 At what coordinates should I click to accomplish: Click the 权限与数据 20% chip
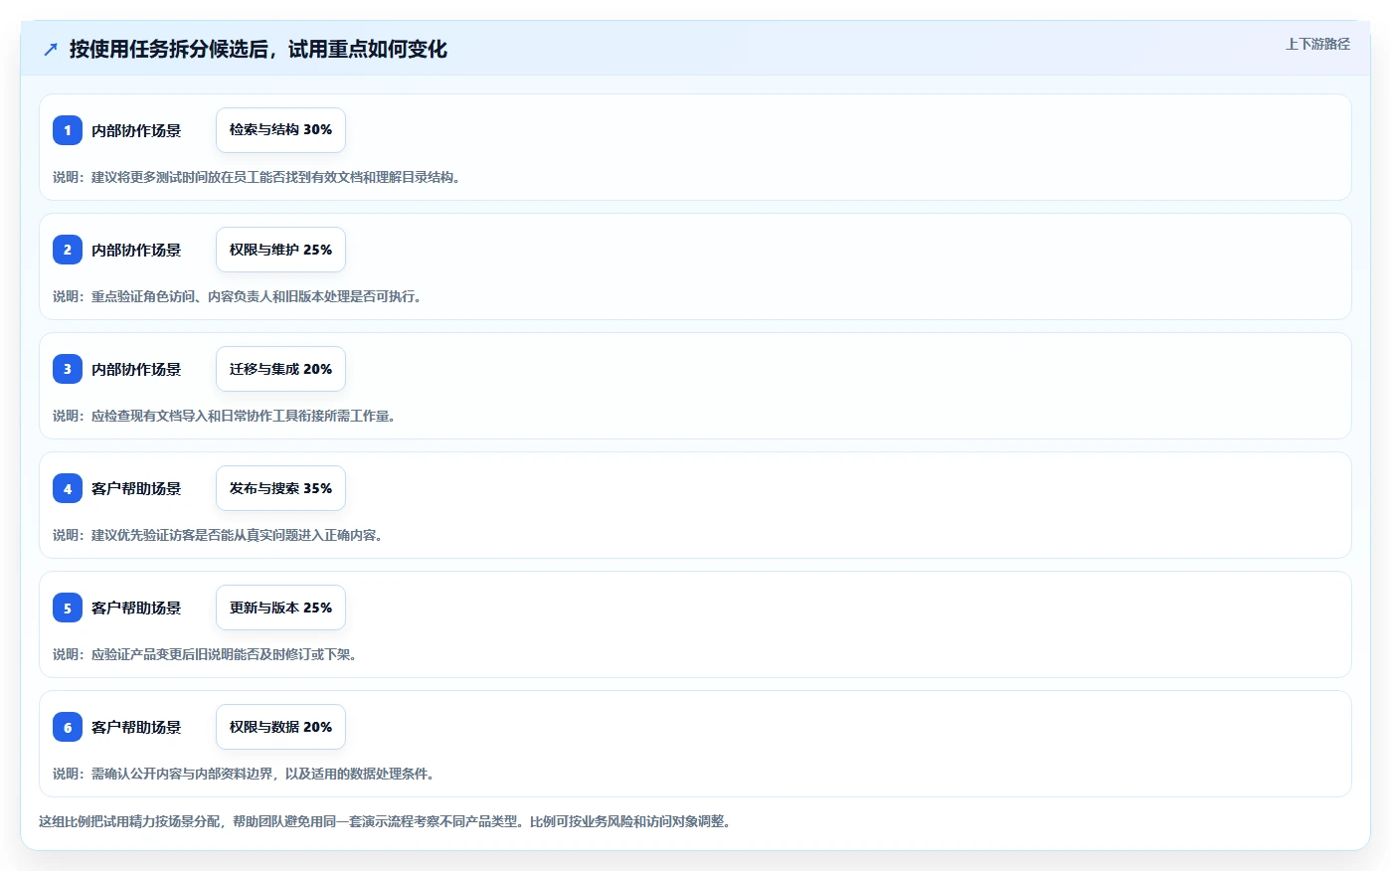[280, 727]
